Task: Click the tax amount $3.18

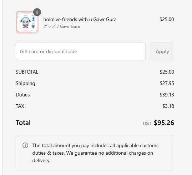Action: 168,106
